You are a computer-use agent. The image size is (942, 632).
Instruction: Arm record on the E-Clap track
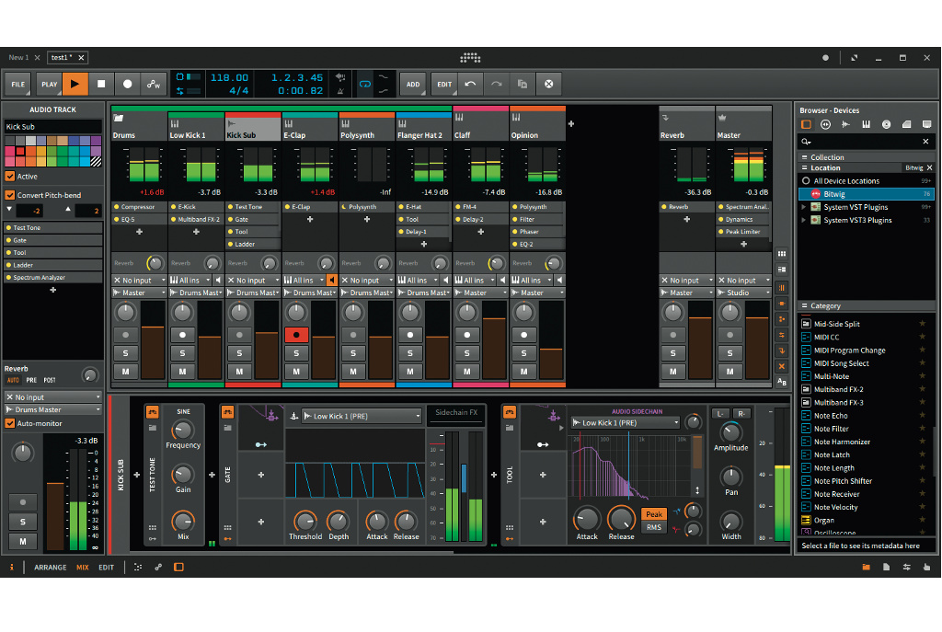pyautogui.click(x=296, y=335)
